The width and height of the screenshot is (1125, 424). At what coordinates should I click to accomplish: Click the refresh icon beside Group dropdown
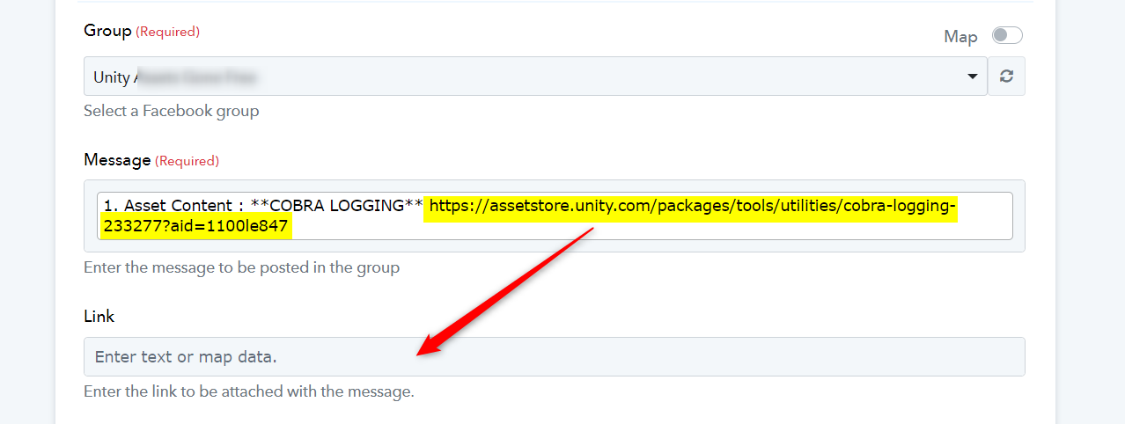point(1006,77)
